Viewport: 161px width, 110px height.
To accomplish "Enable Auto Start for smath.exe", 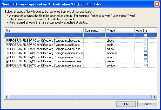I will pyautogui.click(x=146, y=57).
